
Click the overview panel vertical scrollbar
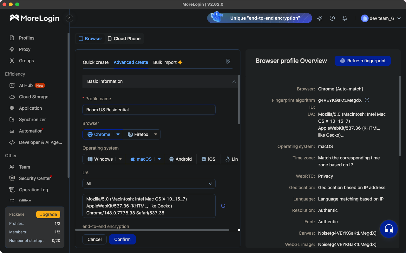coord(400,116)
